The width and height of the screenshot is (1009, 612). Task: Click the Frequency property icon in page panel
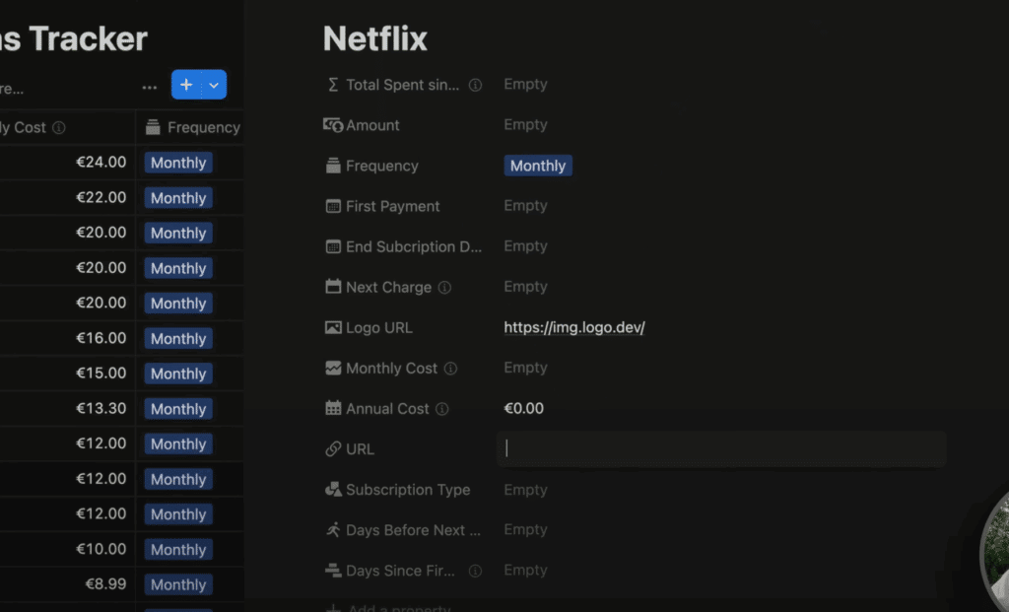tap(333, 166)
